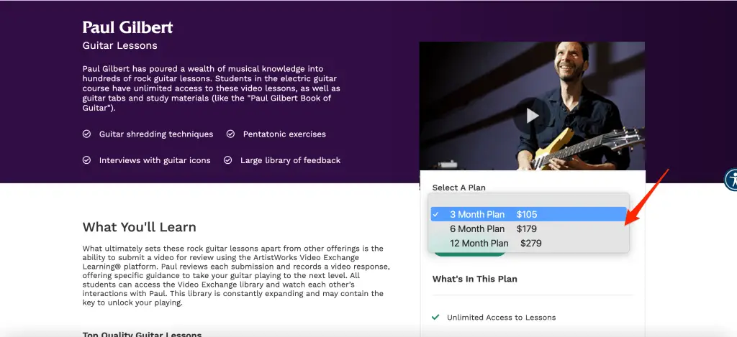Screen dimensions: 737x337
Task: Click the What You'll Learn heading
Action: coord(139,227)
